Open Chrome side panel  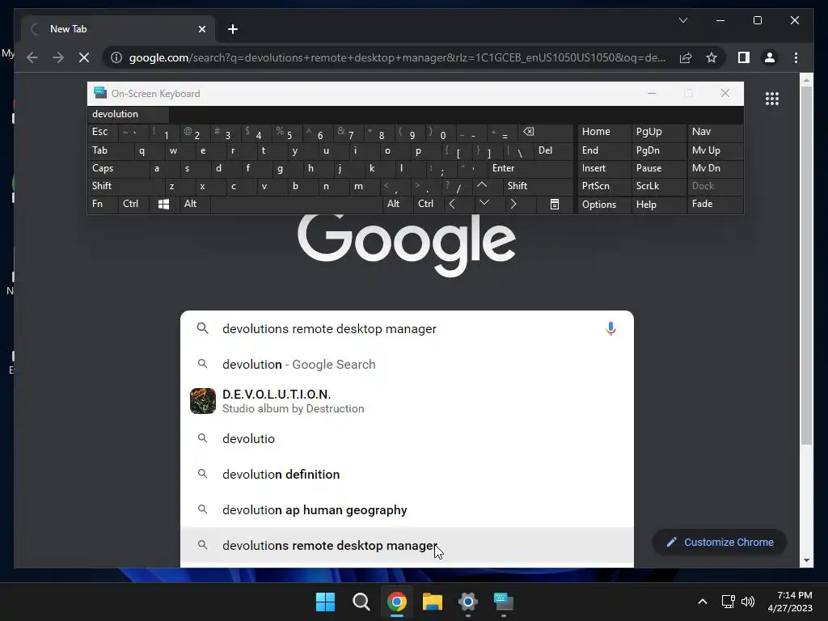(x=744, y=57)
